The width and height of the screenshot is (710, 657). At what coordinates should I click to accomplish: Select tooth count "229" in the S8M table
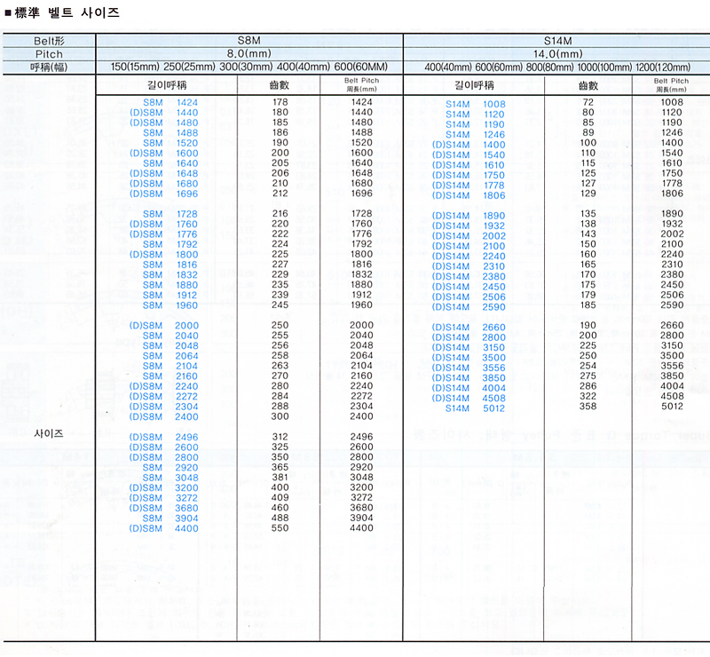[x=280, y=274]
